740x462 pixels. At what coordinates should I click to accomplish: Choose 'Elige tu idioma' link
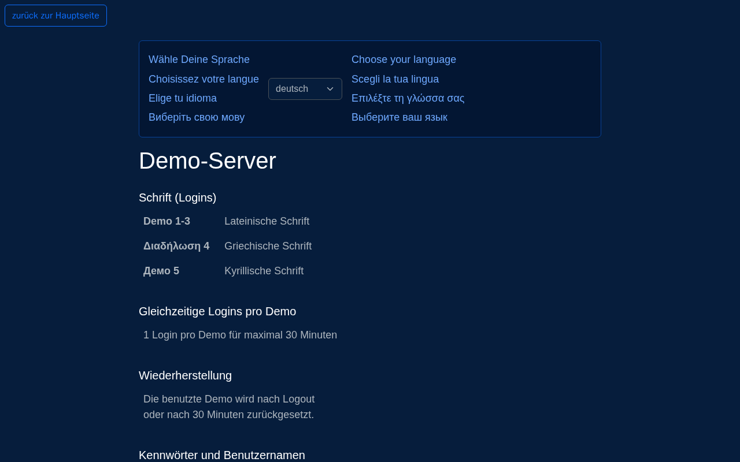point(183,98)
